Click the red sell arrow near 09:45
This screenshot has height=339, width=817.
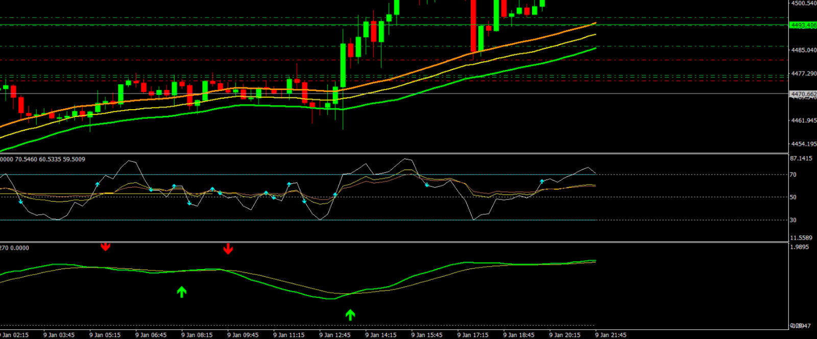tap(228, 249)
